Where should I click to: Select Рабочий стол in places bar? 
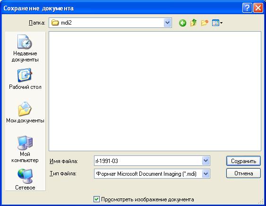25,79
